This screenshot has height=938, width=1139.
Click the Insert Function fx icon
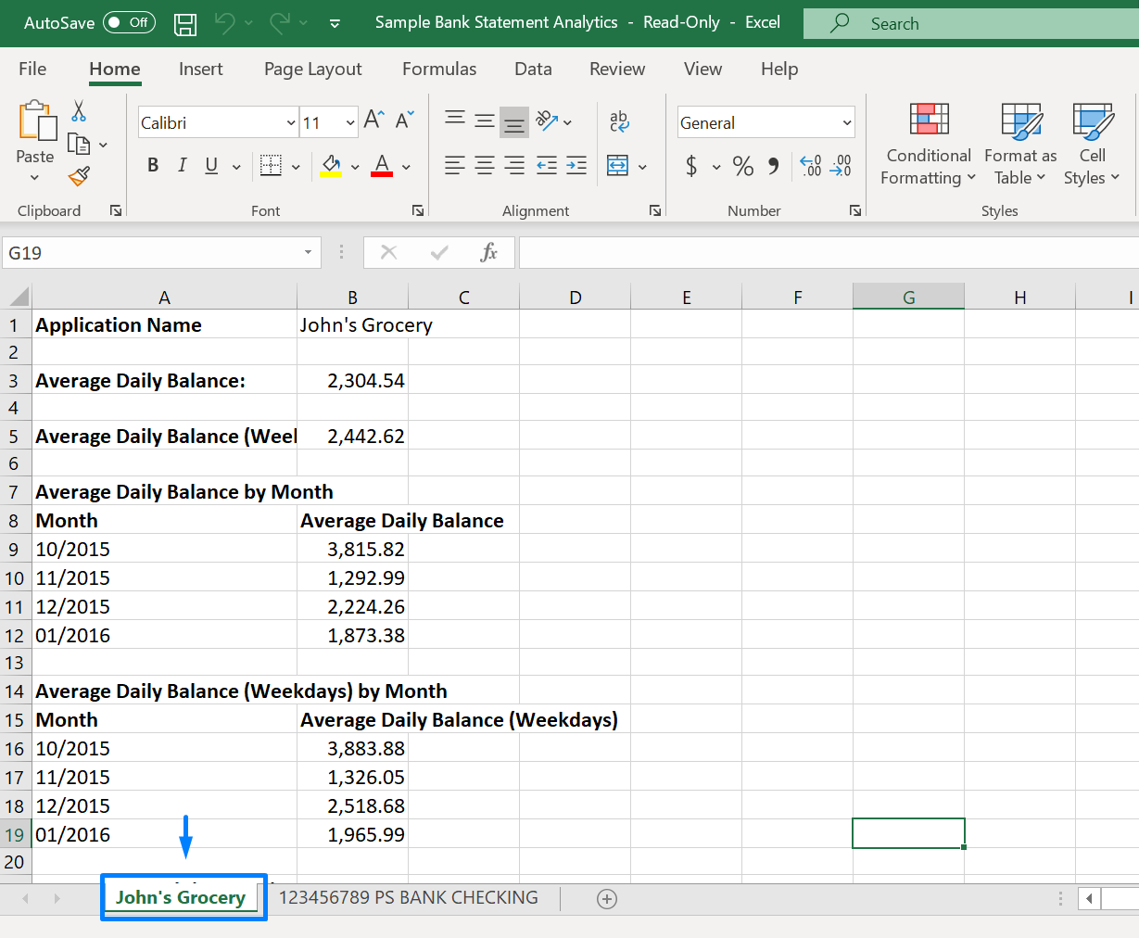pyautogui.click(x=488, y=252)
